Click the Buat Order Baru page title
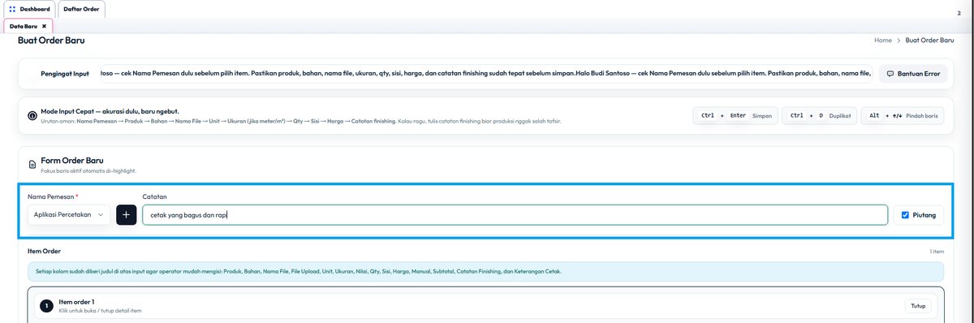 click(51, 40)
